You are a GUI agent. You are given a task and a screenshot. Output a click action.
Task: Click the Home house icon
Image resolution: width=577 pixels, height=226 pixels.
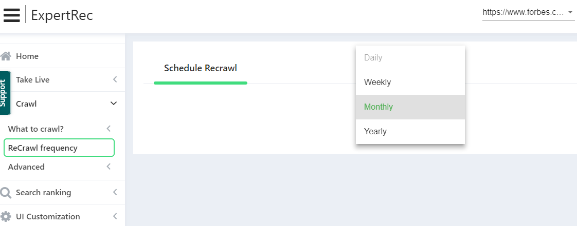[6, 56]
